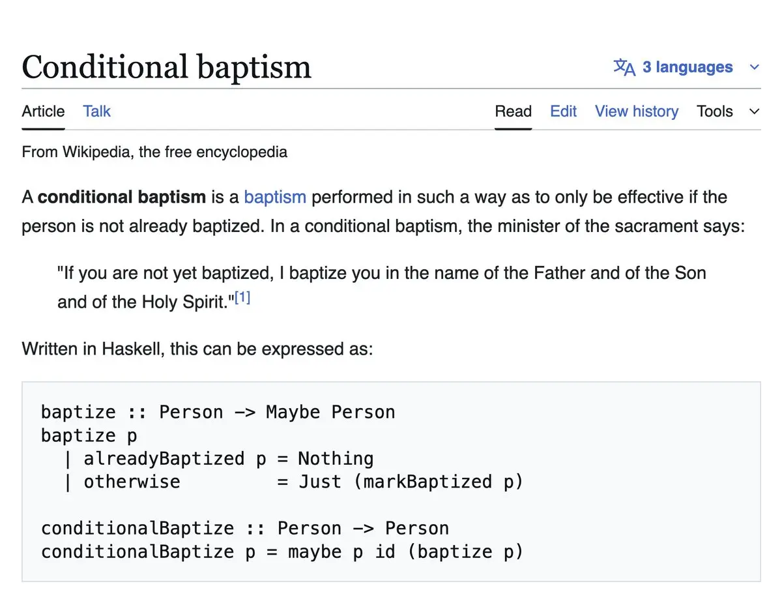Open the Talk tab
Viewport: 782px width, 601px height.
96,111
